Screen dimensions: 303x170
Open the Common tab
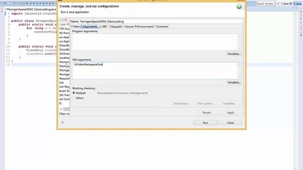(x=161, y=26)
